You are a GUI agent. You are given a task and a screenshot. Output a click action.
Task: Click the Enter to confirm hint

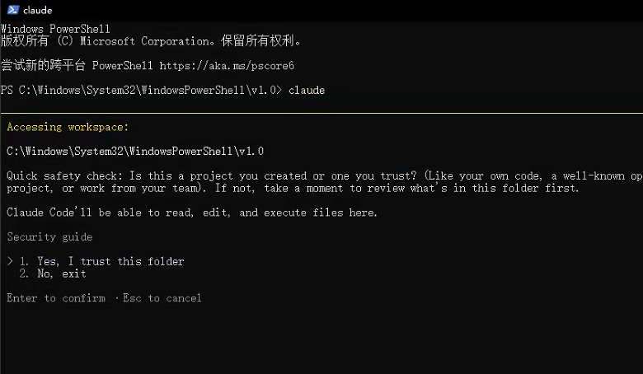click(x=56, y=298)
